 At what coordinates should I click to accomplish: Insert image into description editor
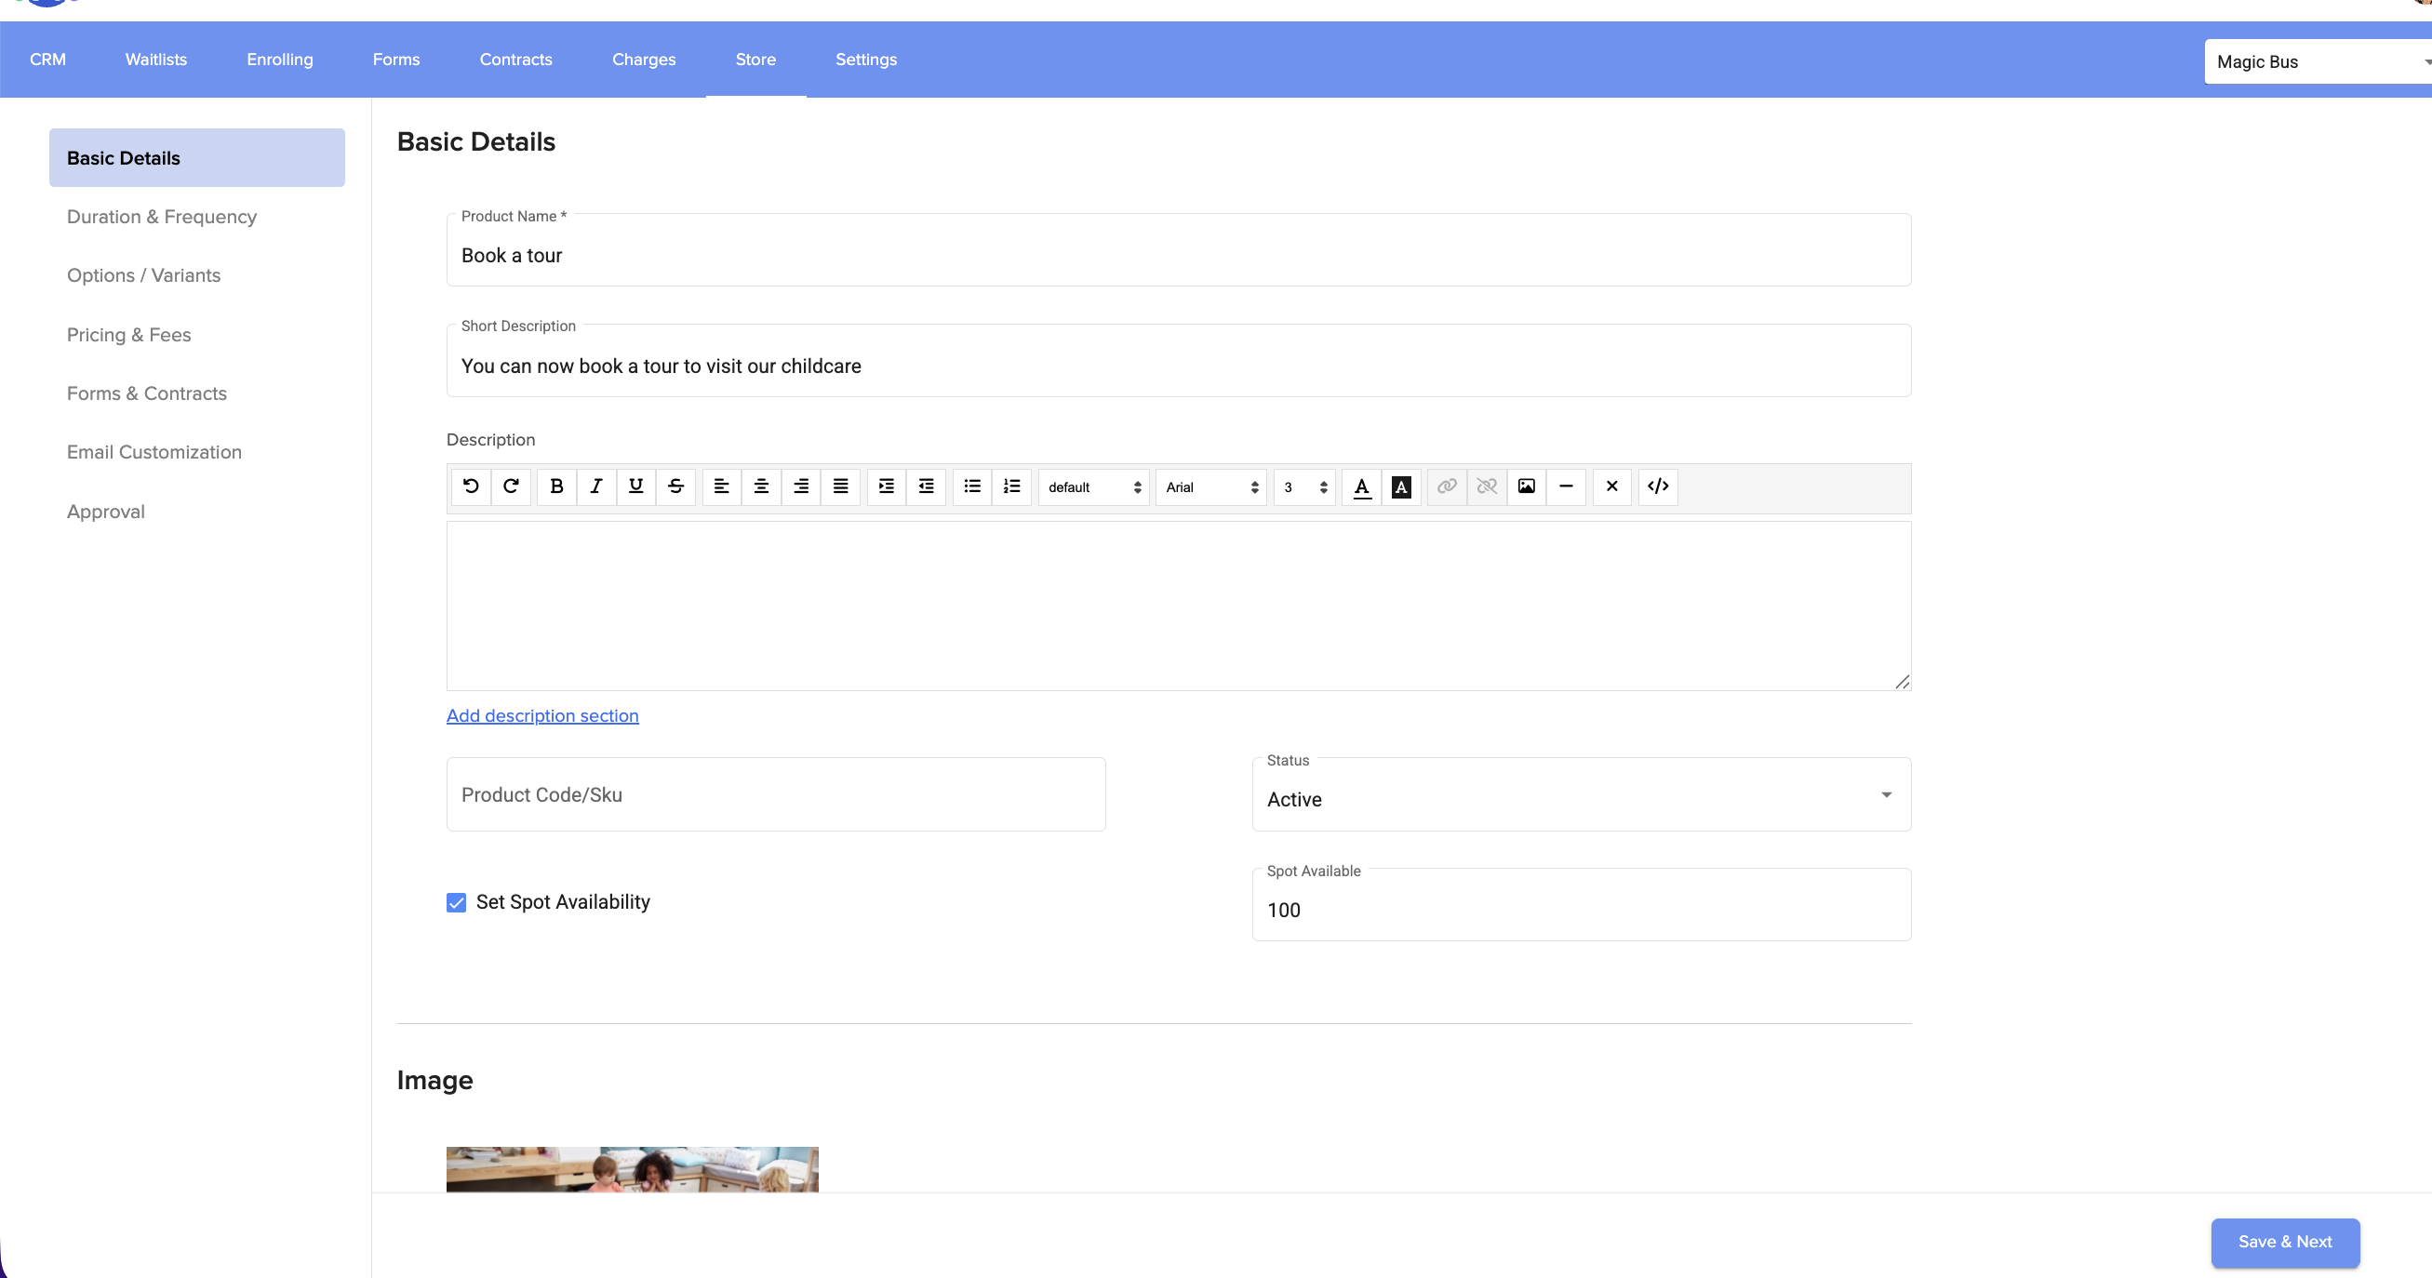tap(1526, 486)
